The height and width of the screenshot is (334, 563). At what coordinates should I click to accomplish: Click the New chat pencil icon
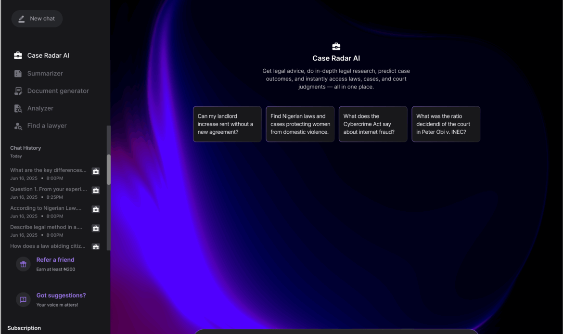click(x=22, y=19)
